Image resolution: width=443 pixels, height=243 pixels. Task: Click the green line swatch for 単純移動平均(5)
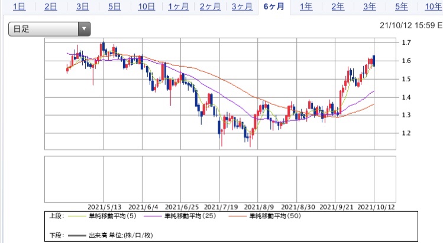[77, 216]
